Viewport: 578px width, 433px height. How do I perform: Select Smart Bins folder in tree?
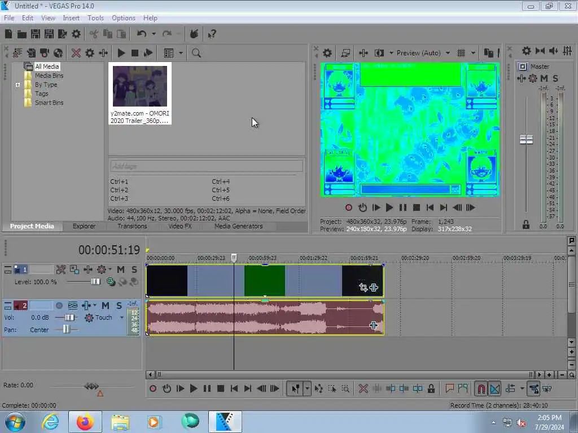(x=49, y=103)
